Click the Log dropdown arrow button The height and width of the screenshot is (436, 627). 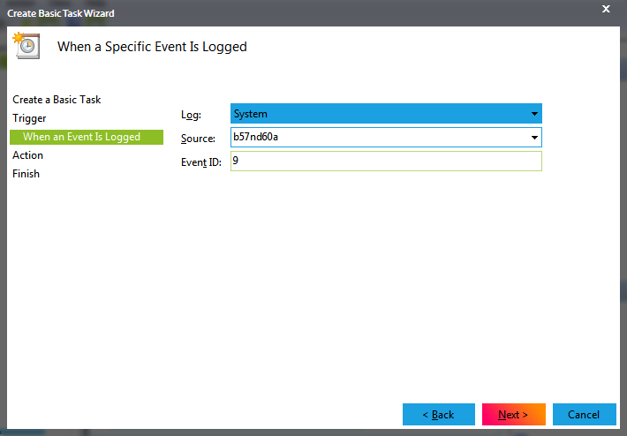[533, 114]
